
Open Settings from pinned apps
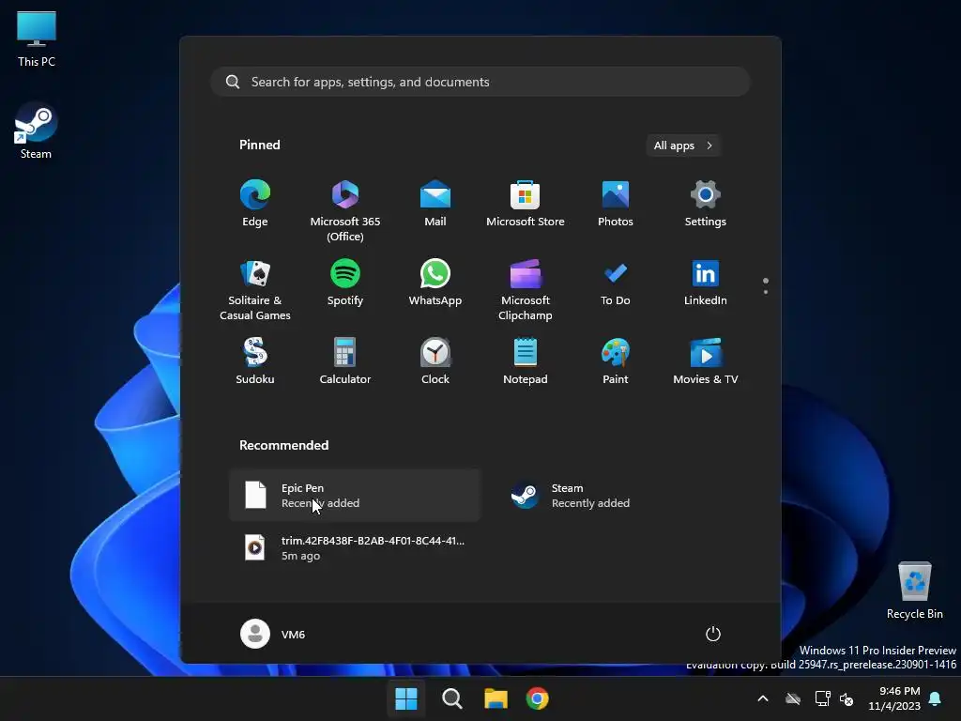point(706,204)
